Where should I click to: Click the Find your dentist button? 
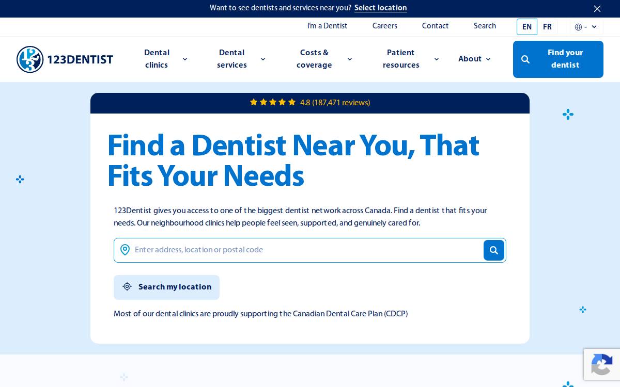pos(558,59)
